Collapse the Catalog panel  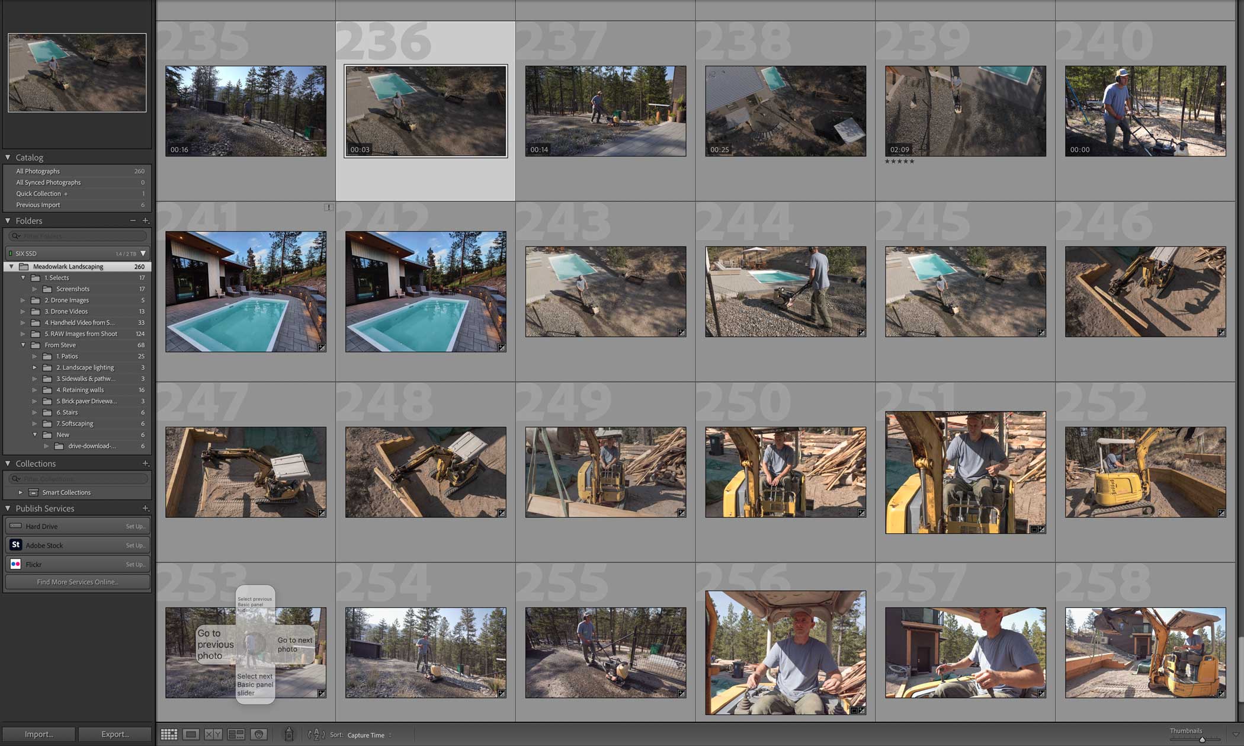pyautogui.click(x=8, y=158)
